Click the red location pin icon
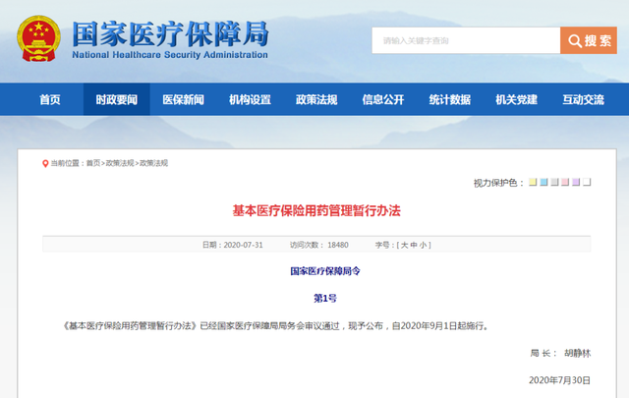The image size is (629, 398). [45, 164]
